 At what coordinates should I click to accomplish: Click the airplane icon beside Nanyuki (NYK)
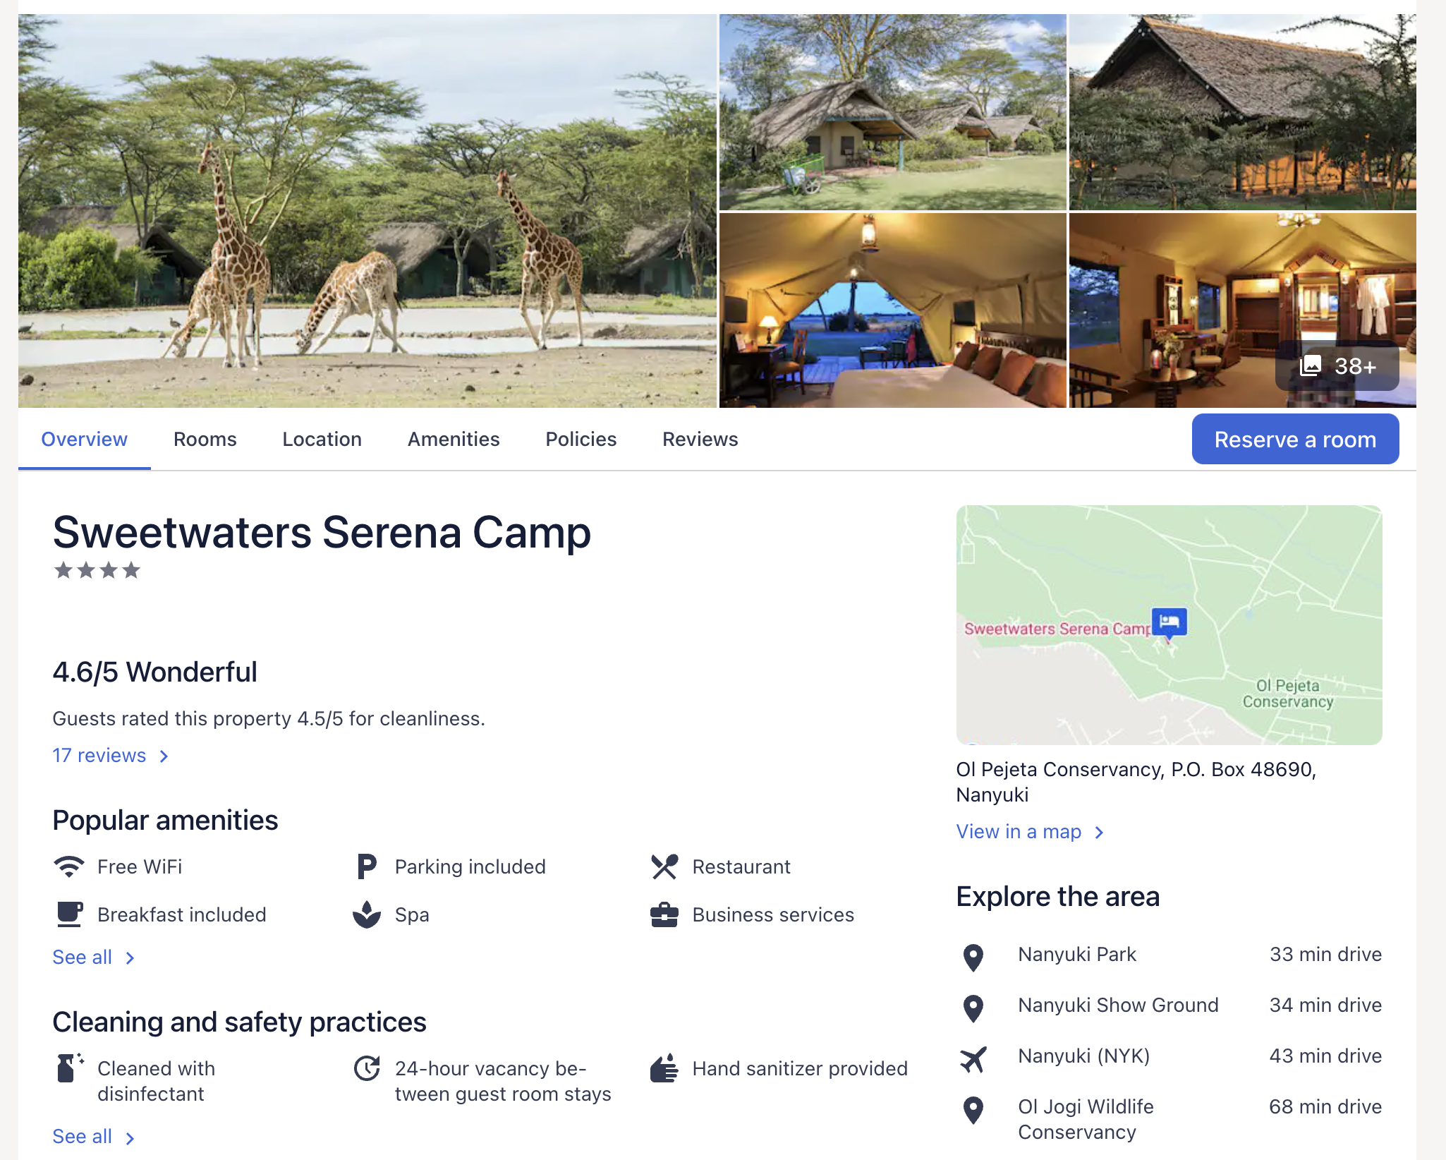(x=973, y=1058)
